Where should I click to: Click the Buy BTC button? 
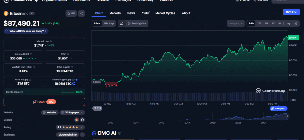coord(291,12)
